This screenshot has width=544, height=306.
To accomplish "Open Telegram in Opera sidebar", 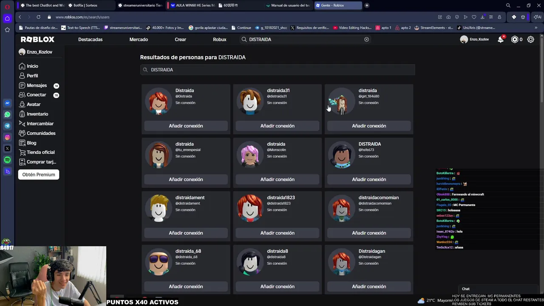I will (7, 126).
